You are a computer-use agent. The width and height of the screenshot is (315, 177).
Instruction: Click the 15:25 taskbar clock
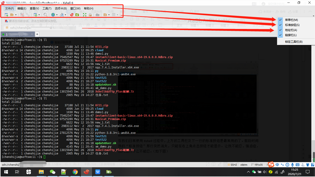294,172
